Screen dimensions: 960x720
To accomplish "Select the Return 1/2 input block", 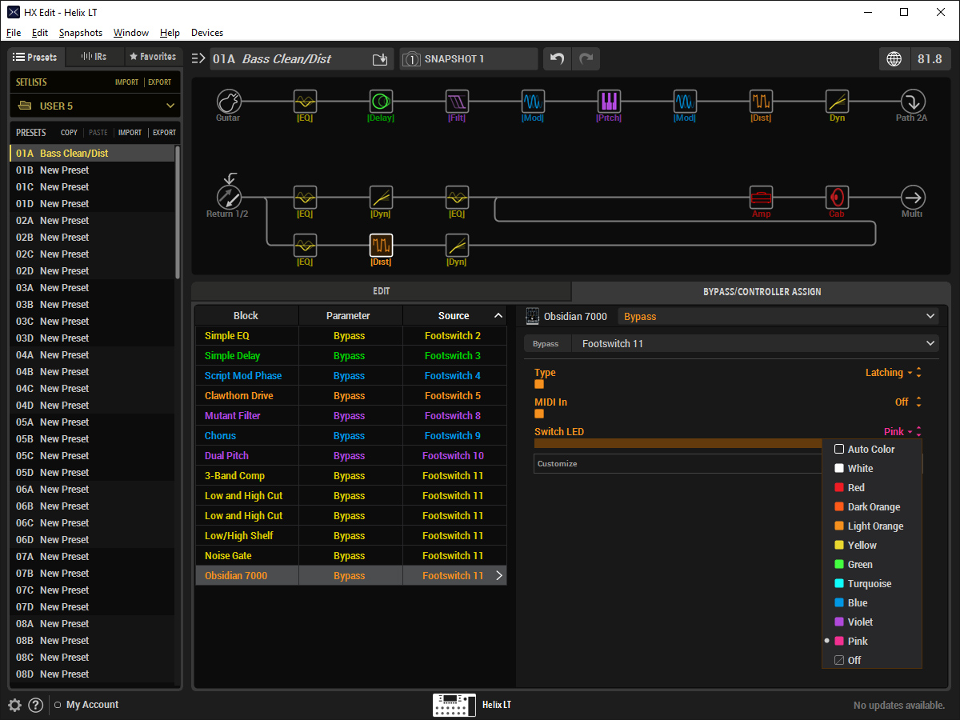I will pyautogui.click(x=229, y=198).
